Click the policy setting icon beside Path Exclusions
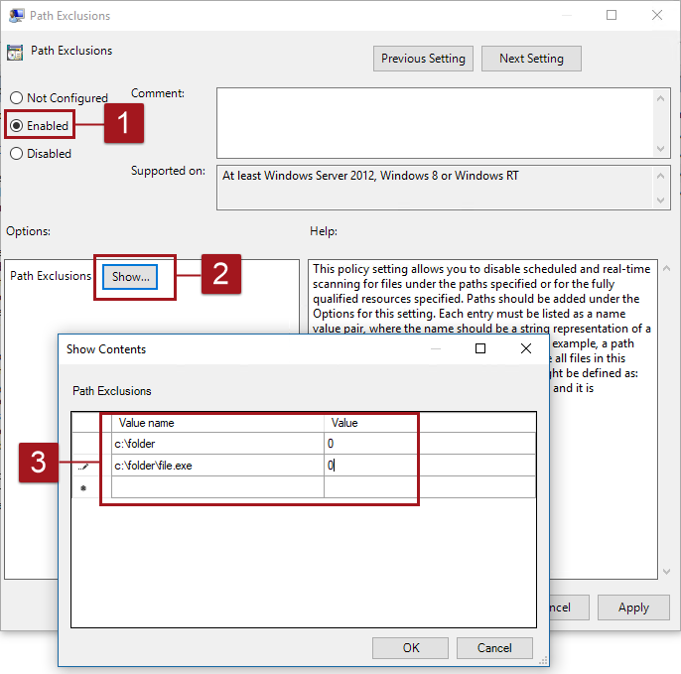Screen dimensions: 681x674 (x=15, y=52)
